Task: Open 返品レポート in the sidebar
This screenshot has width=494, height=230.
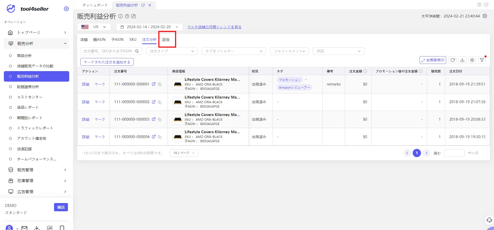Action: point(28,107)
